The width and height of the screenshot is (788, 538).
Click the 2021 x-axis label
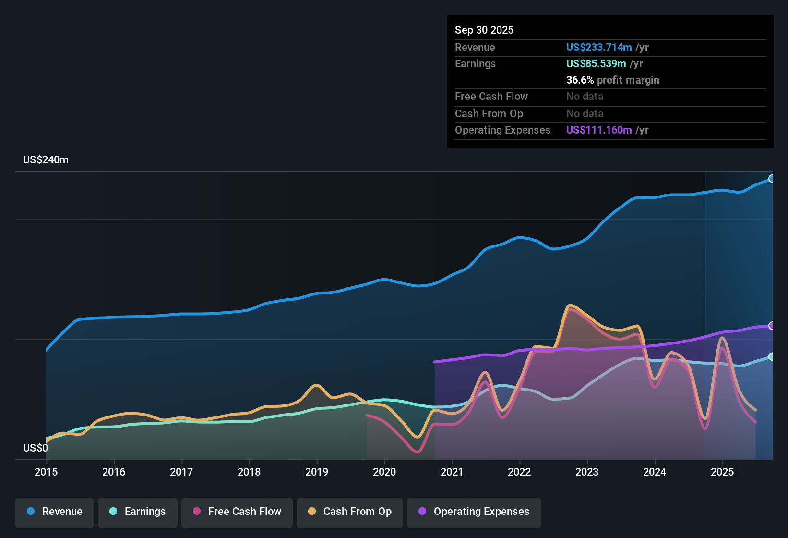pyautogui.click(x=452, y=472)
